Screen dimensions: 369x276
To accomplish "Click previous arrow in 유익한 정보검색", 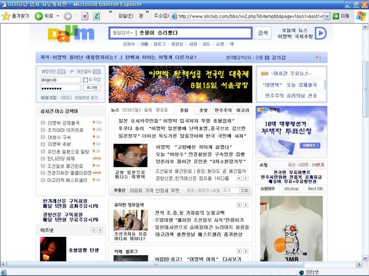I will 239,205.
